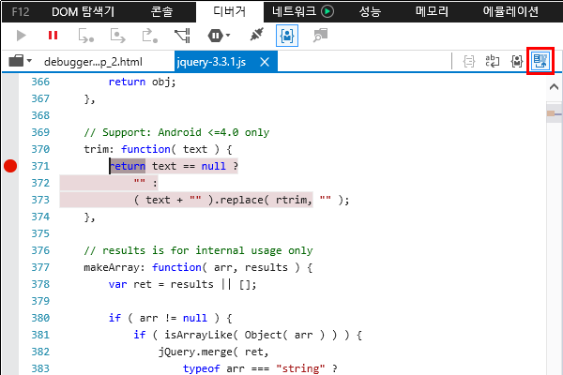Screen dimensions: 563x375
Task: Remove the red breakpoint on line 371
Action: 10,166
